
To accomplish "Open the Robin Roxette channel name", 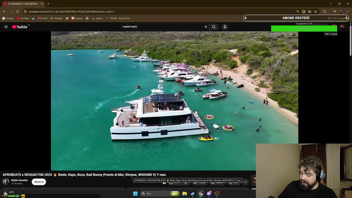I will point(19,180).
